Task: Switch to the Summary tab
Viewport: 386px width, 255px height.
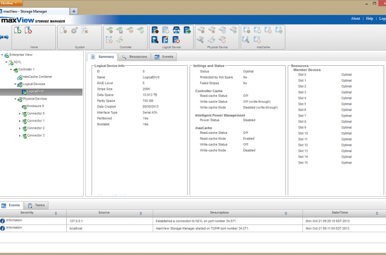Action: (x=102, y=57)
